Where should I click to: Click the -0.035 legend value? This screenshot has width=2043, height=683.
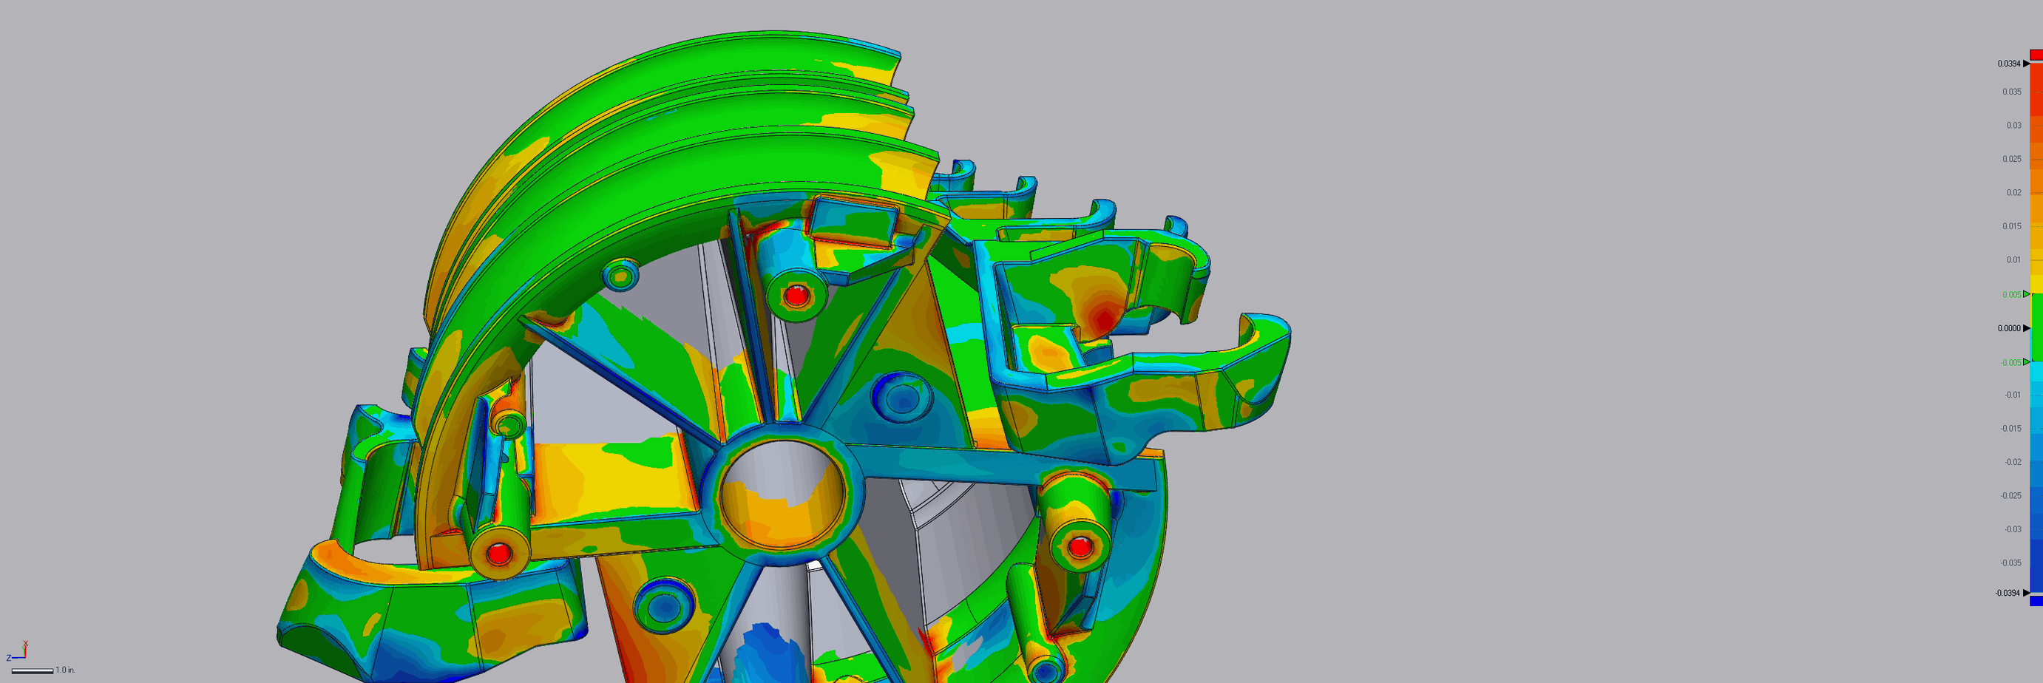pos(2010,563)
